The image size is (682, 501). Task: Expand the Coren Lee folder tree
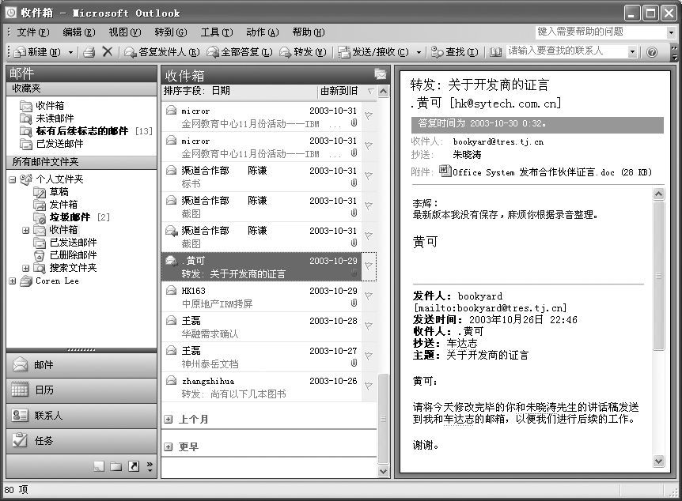tap(13, 281)
